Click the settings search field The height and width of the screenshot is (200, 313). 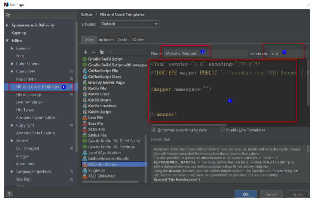pos(40,15)
